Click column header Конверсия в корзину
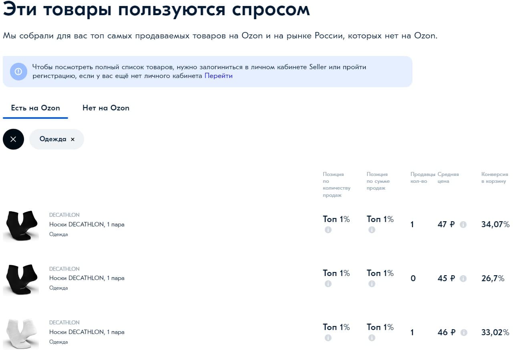This screenshot has height=350, width=513. pyautogui.click(x=495, y=178)
